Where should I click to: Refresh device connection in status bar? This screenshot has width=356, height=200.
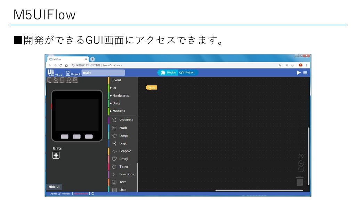[x=92, y=194]
